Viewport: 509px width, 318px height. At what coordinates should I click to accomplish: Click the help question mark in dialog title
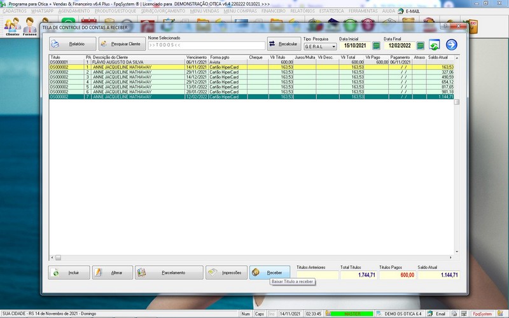coord(446,26)
